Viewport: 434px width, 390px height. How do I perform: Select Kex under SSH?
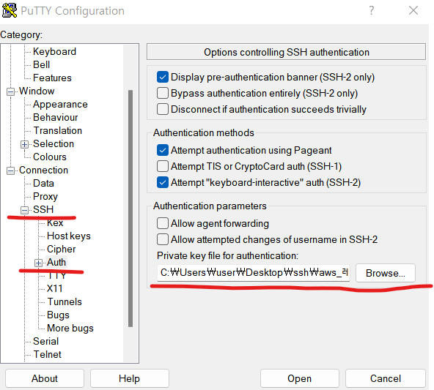55,222
